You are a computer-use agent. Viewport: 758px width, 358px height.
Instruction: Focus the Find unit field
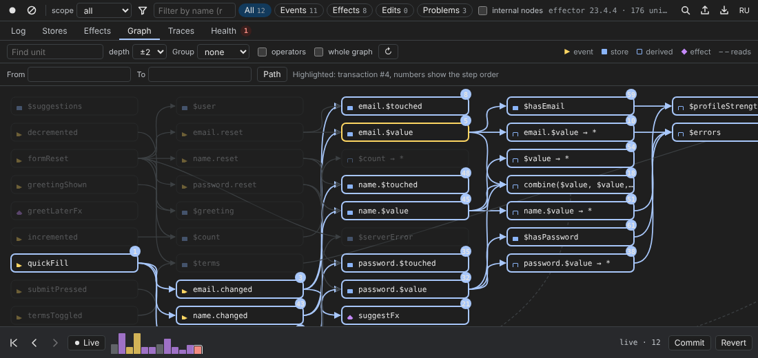[x=55, y=52]
